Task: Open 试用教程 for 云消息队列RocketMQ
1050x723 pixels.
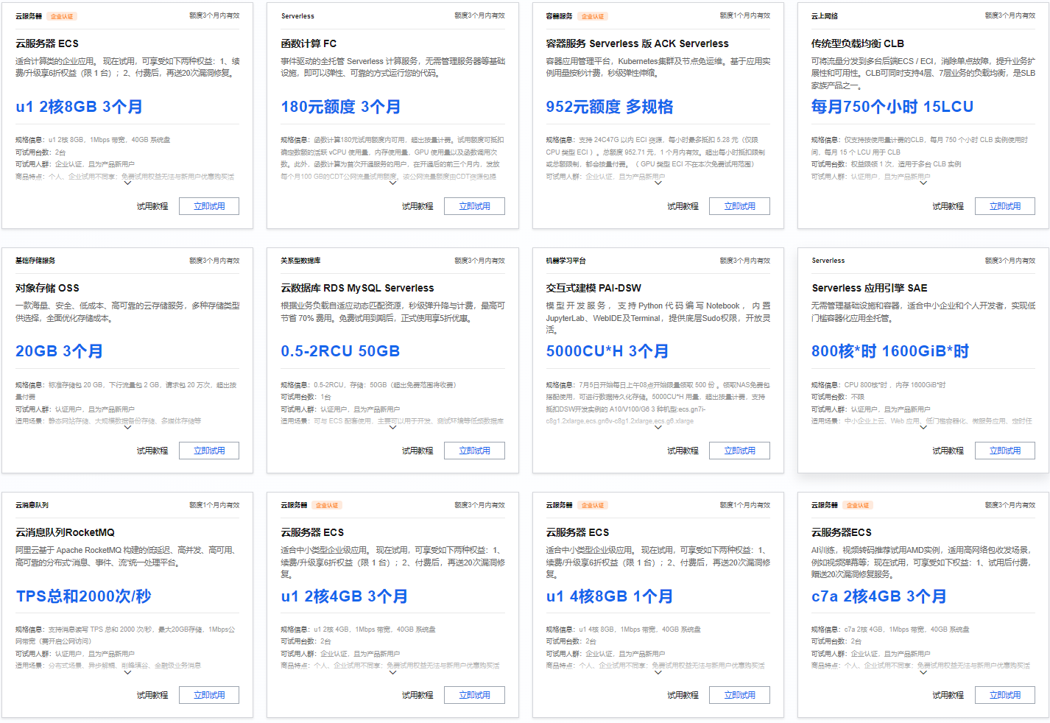Action: (x=152, y=695)
